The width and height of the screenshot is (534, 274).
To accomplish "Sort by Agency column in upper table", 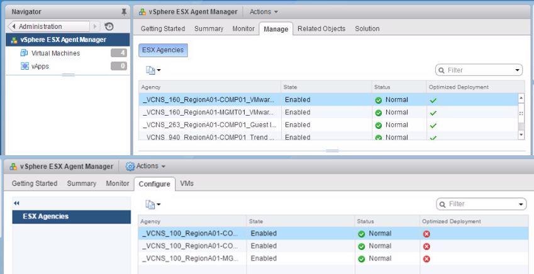I will pyautogui.click(x=210, y=87).
